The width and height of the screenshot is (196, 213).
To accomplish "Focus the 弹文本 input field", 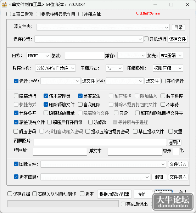I will pyautogui.click(x=135, y=151).
